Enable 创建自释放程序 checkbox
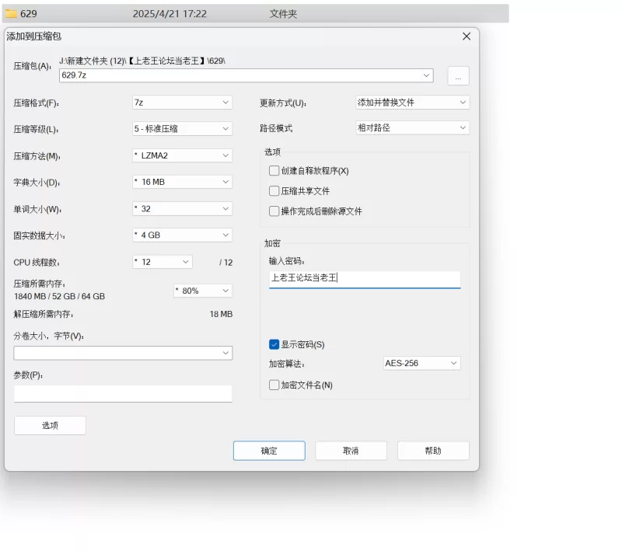622x551 pixels. (274, 171)
